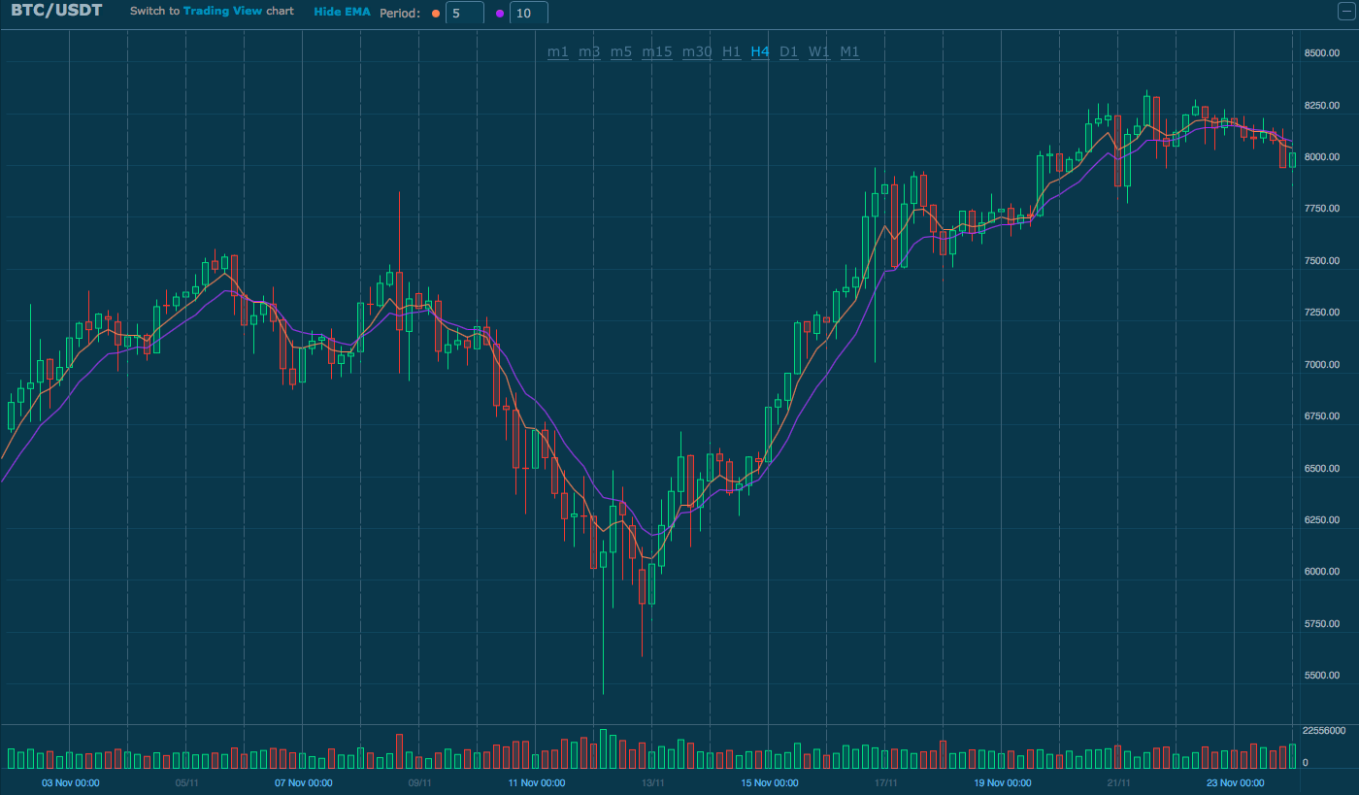Click the 13/11 date label on the axis

[x=654, y=781]
